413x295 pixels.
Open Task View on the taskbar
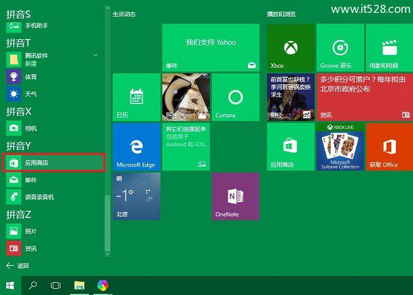56,285
